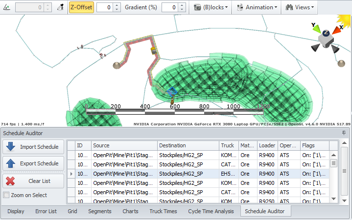Open the (B)locks dropdown
This screenshot has width=352, height=220.
click(x=211, y=7)
